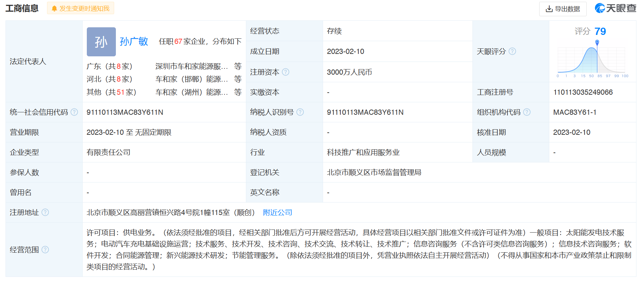Click the help icon beside 注册地址
643x281 pixels.
(45, 212)
